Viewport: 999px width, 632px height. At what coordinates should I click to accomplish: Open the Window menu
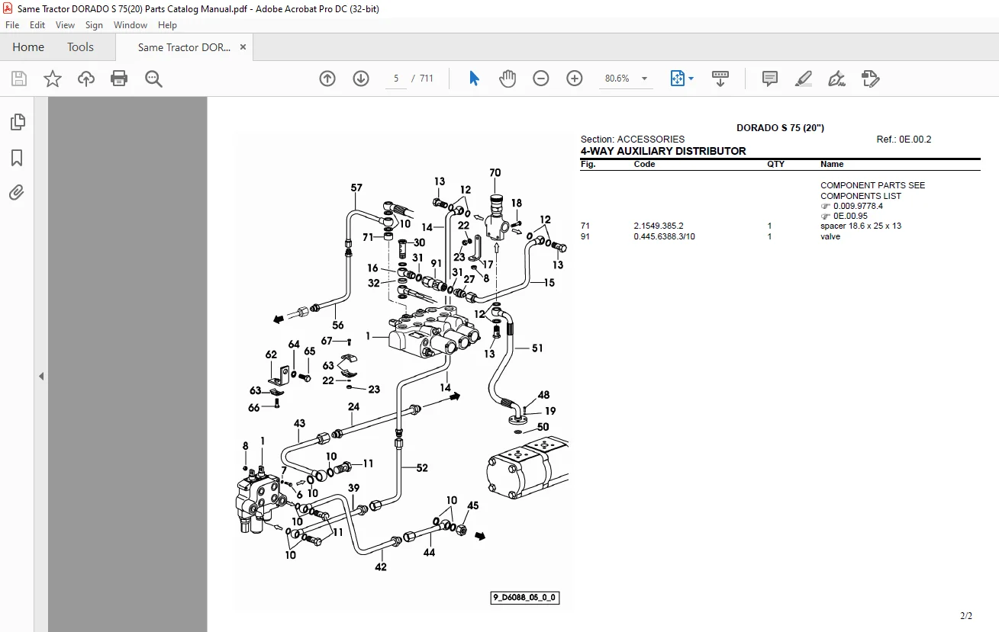coord(131,25)
